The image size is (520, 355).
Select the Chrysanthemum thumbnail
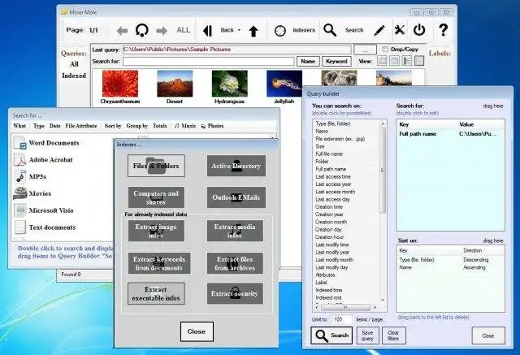[120, 84]
